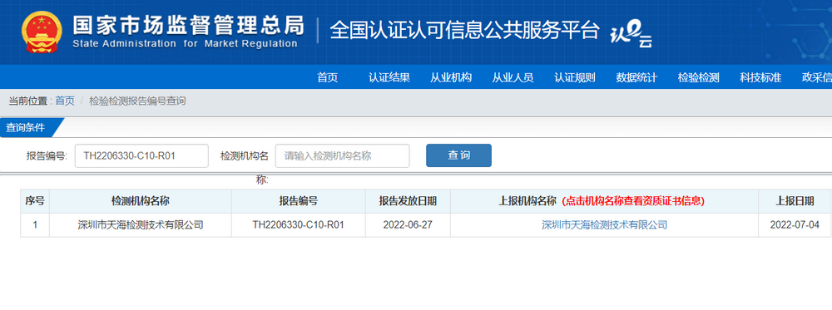Screen dimensions: 832x310
Task: Open the 首页 navigation menu item
Action: (327, 78)
